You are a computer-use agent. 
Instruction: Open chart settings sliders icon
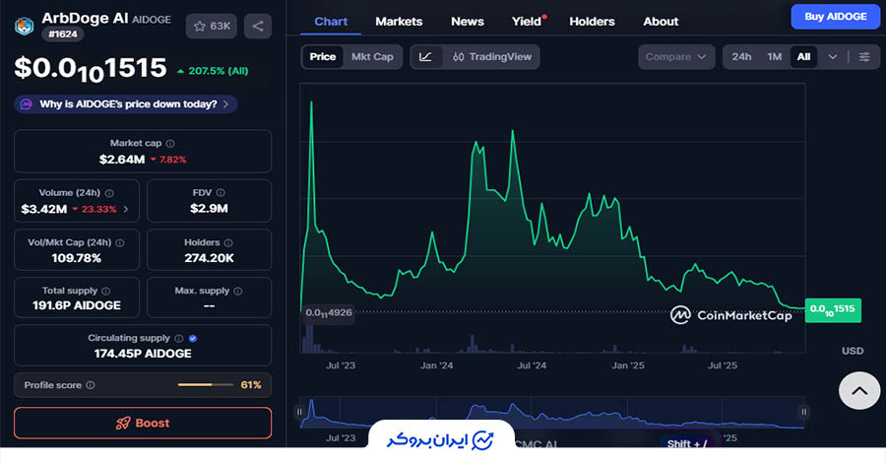tap(864, 57)
